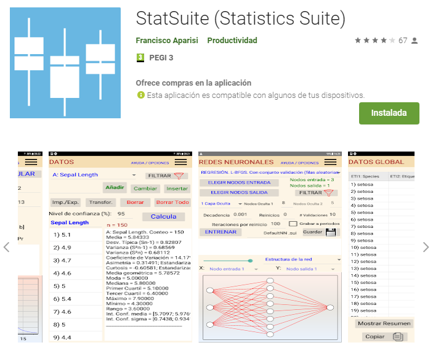Open the DATOS screenshot thumbnail
The width and height of the screenshot is (433, 361).
120,247
